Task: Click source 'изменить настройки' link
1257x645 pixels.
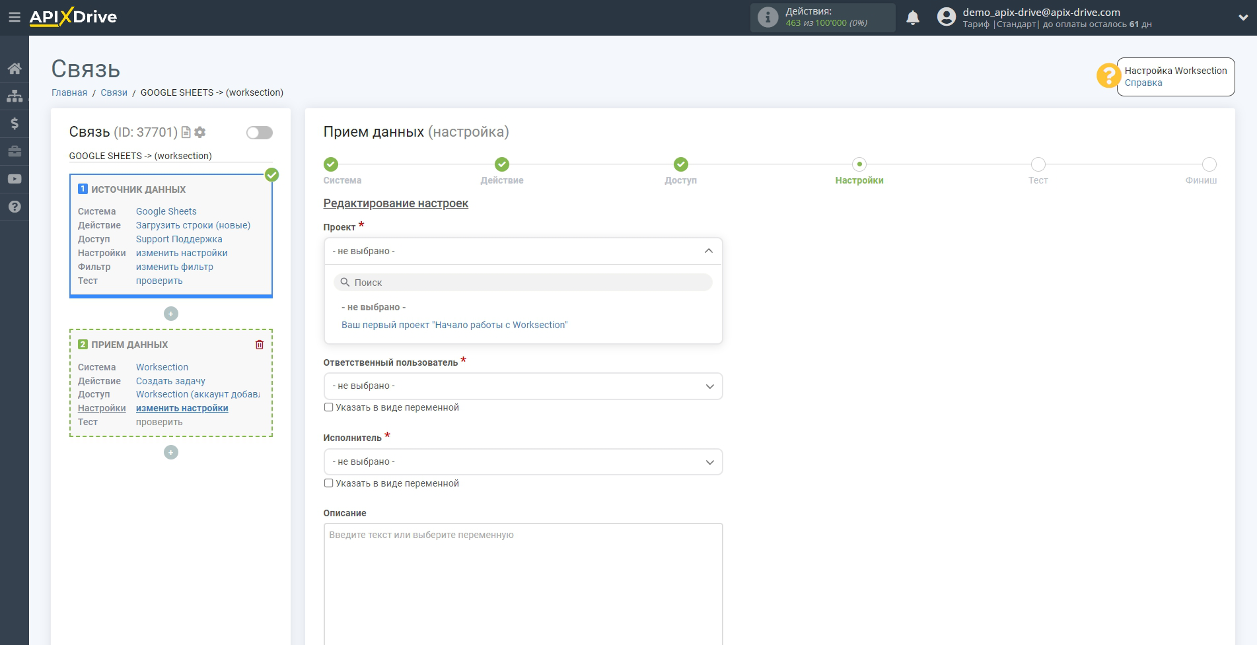Action: 182,253
